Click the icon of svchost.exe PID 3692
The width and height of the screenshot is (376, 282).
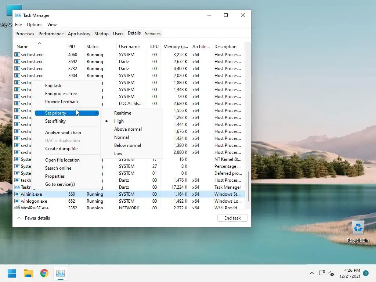17,61
